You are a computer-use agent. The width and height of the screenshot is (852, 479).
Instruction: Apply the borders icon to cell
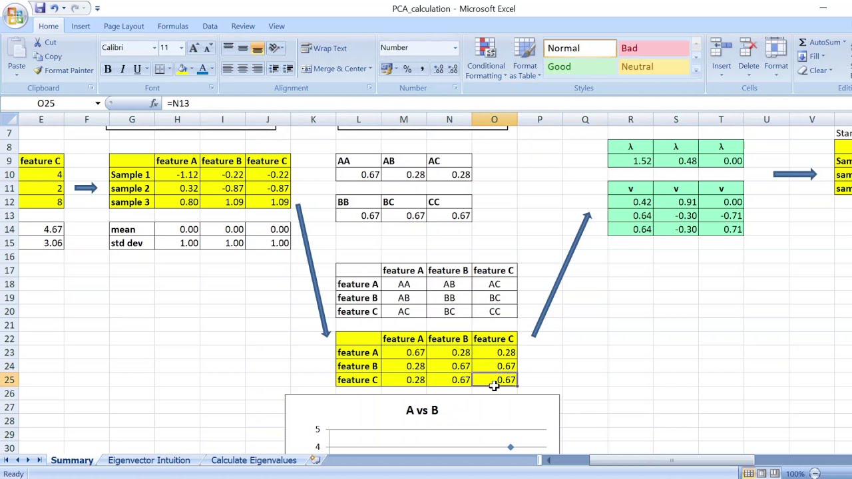[160, 69]
